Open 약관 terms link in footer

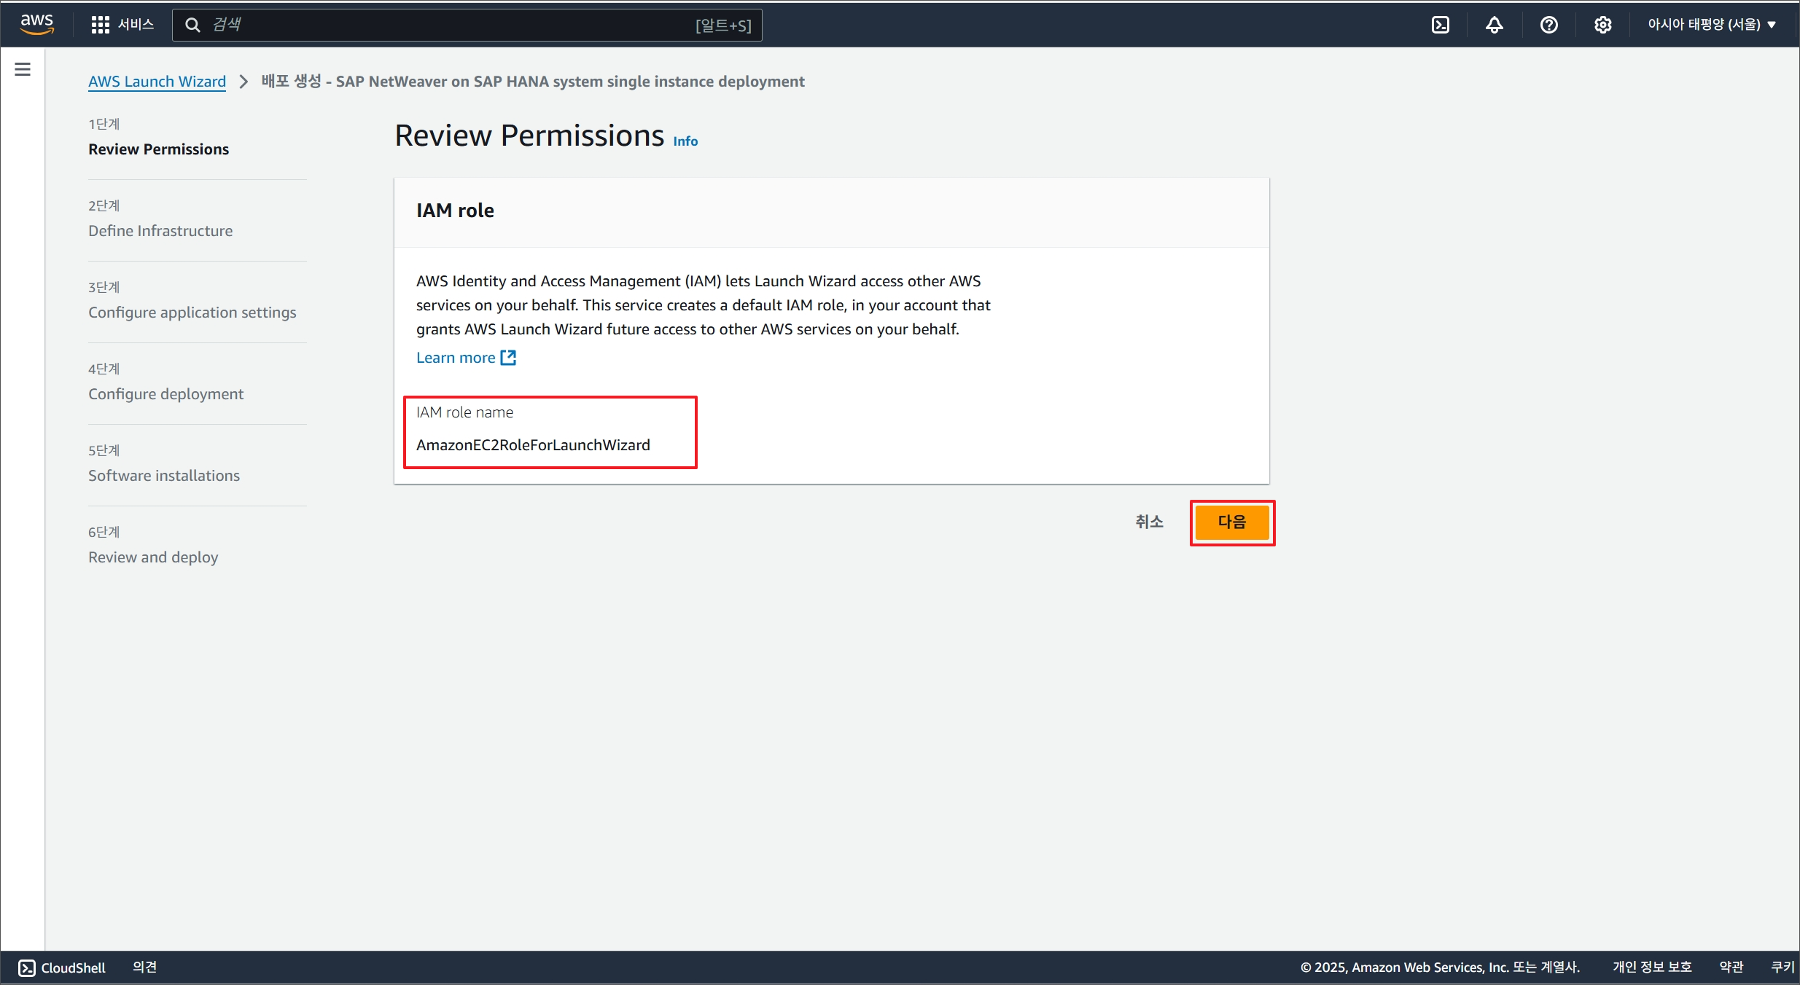[x=1731, y=967]
